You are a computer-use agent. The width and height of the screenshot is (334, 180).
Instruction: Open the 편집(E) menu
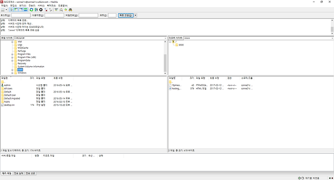(x=13, y=6)
